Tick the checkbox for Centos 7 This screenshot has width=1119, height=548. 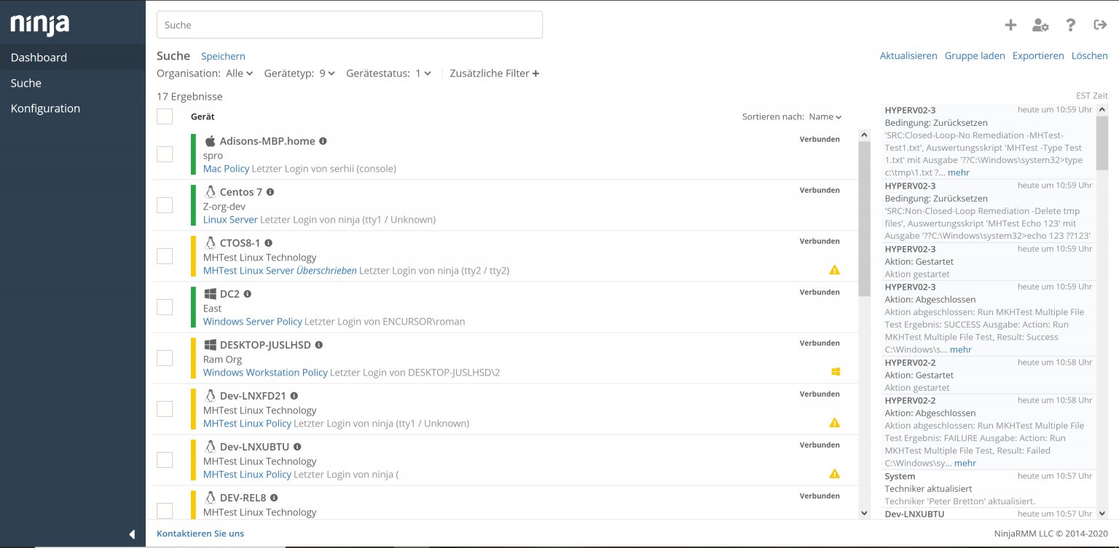pos(165,205)
